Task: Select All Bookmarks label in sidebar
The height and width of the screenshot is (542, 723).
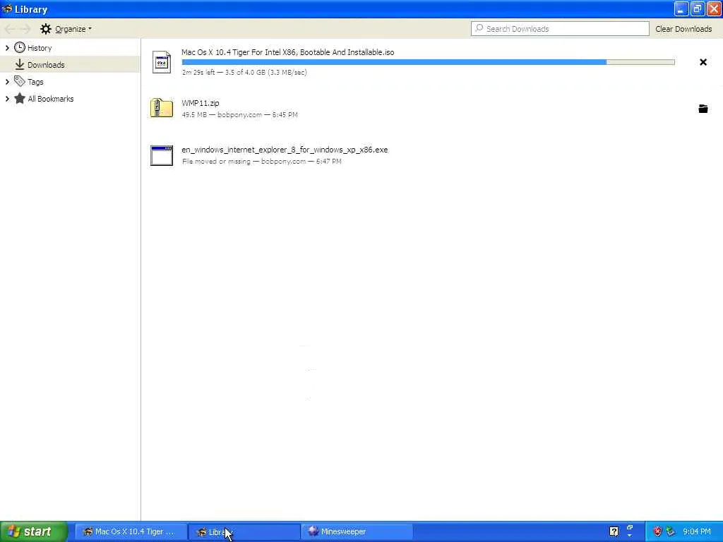Action: coord(51,99)
